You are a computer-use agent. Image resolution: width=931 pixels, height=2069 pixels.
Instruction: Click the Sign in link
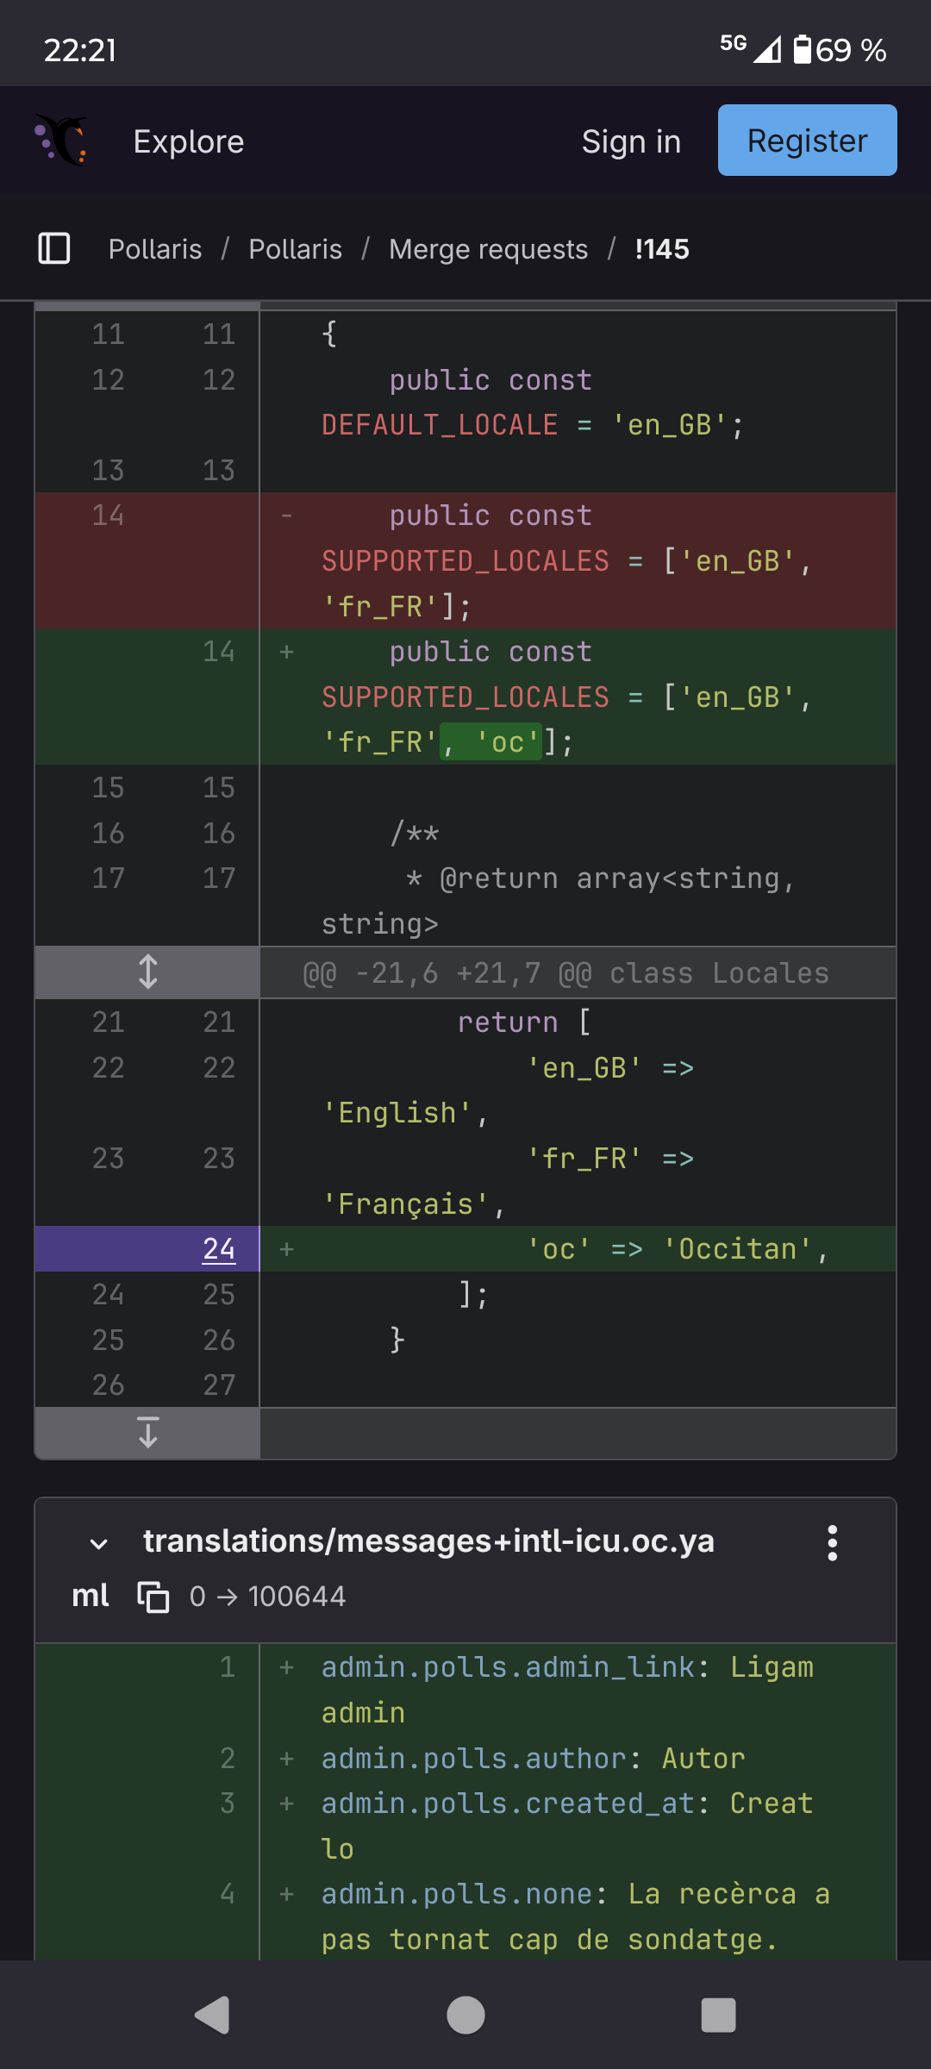point(631,141)
